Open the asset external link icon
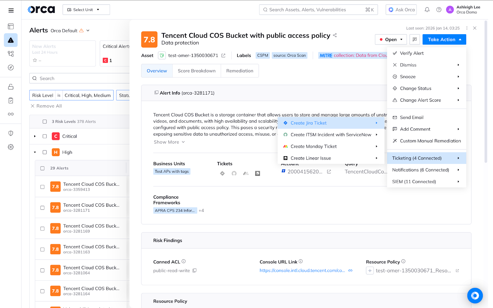 pyautogui.click(x=223, y=55)
